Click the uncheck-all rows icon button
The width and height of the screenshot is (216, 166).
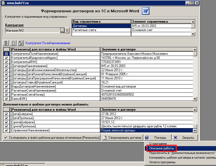[13, 43]
